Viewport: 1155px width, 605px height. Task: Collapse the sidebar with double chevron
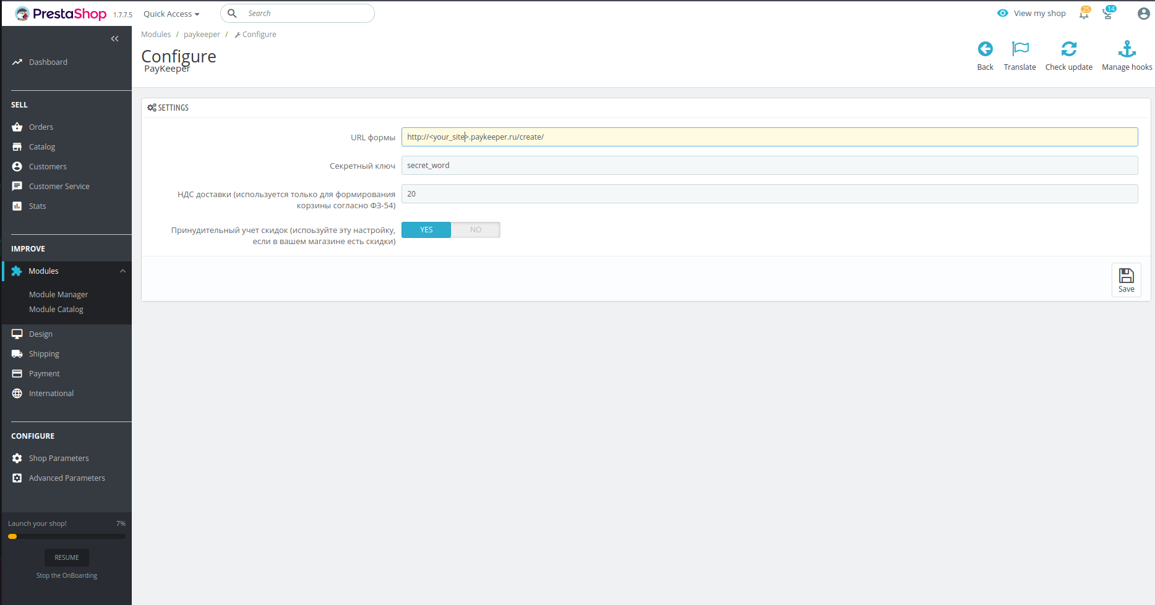pyautogui.click(x=114, y=39)
